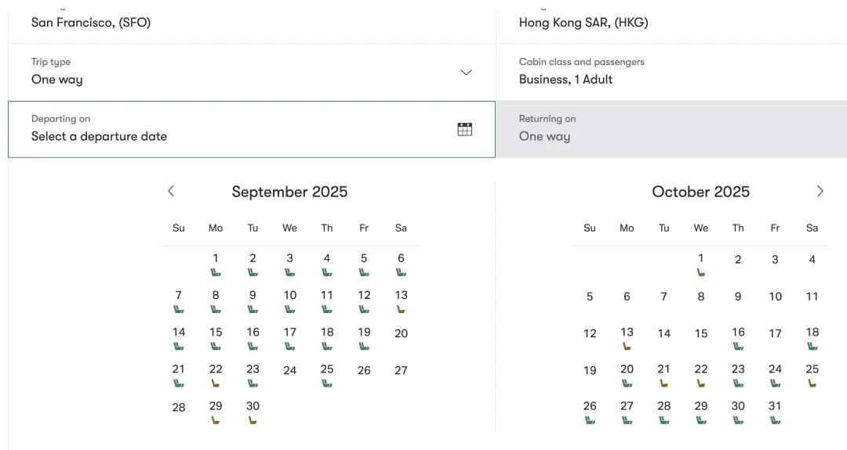Click the Departing on date field
Image resolution: width=847 pixels, height=450 pixels.
coord(235,129)
